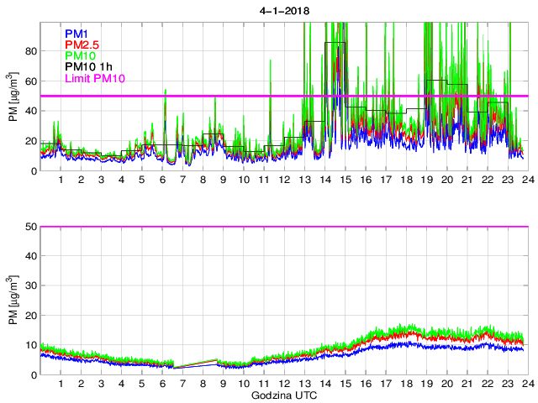Click the 0 tick on lower y-axis
This screenshot has height=403, width=538.
pyautogui.click(x=32, y=375)
